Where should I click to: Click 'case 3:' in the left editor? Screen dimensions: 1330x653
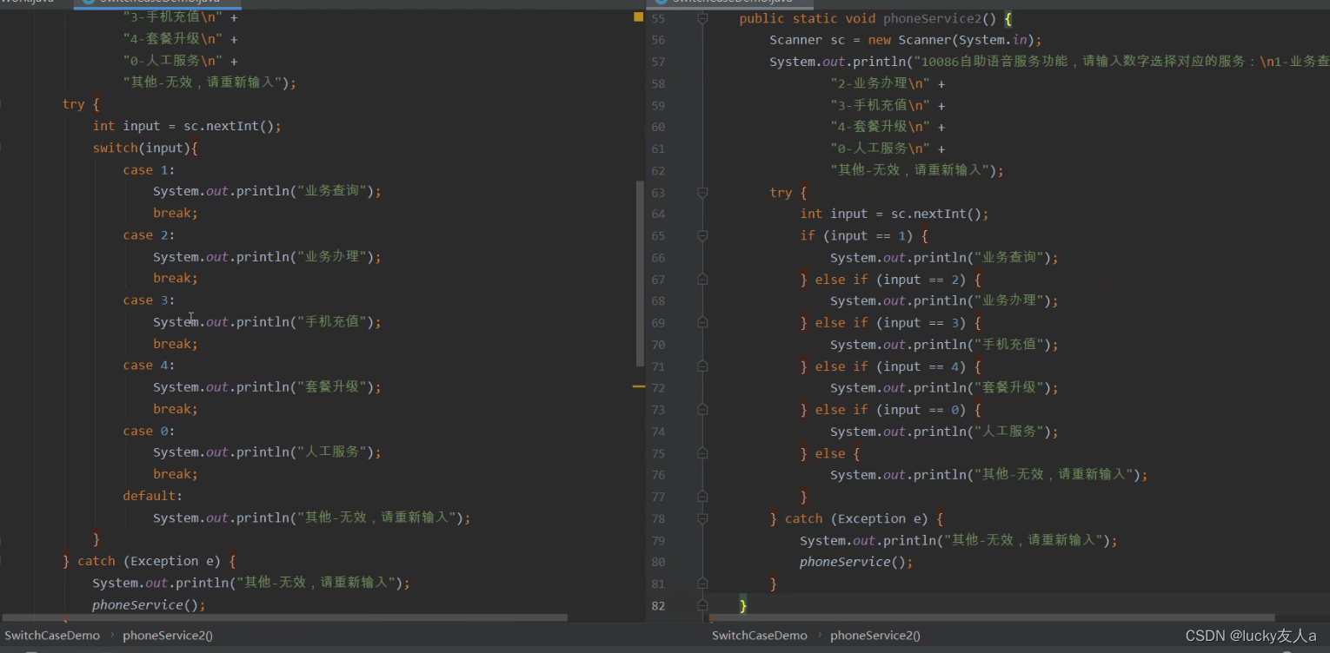pyautogui.click(x=149, y=300)
